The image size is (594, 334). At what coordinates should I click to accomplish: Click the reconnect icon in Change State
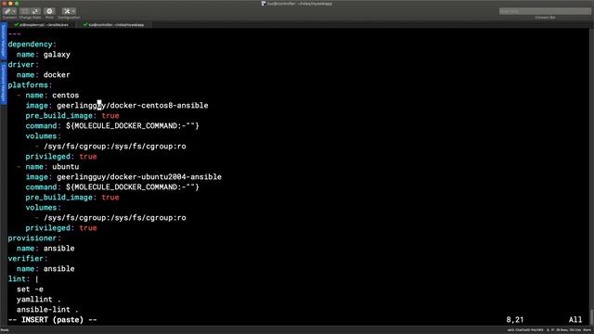35,11
